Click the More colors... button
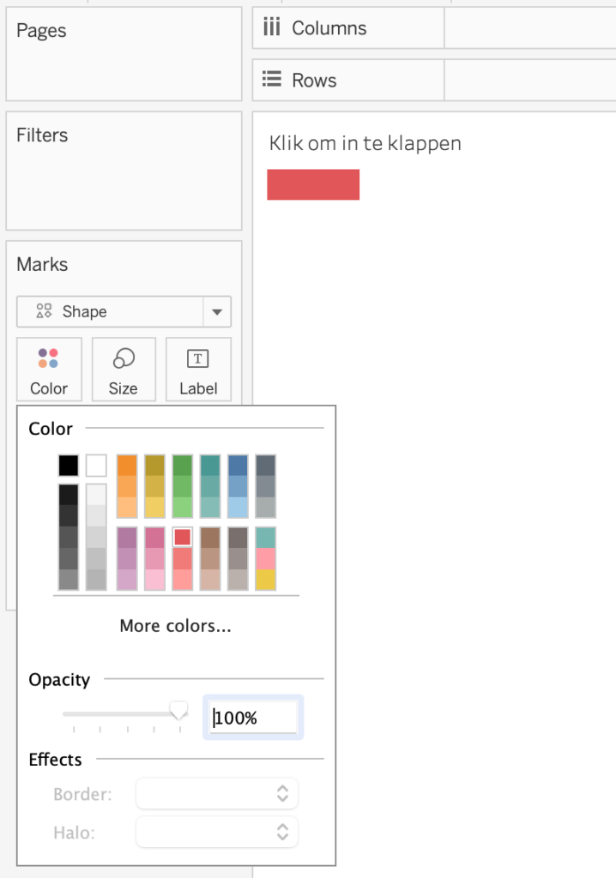Viewport: 616px width, 878px height. 175,626
